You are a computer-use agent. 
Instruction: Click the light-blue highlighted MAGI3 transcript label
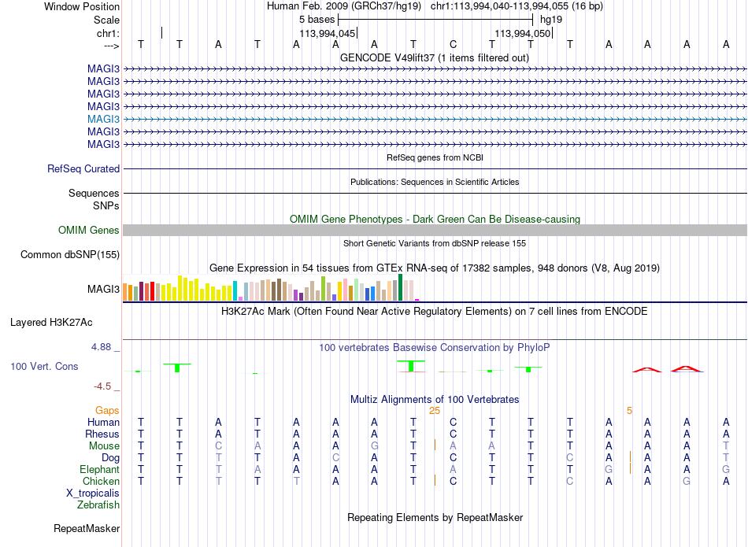coord(103,119)
